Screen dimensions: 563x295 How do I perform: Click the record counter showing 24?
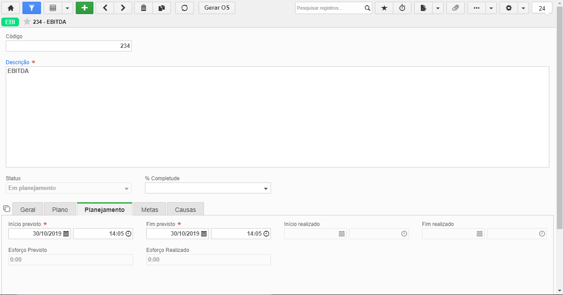[x=542, y=8]
